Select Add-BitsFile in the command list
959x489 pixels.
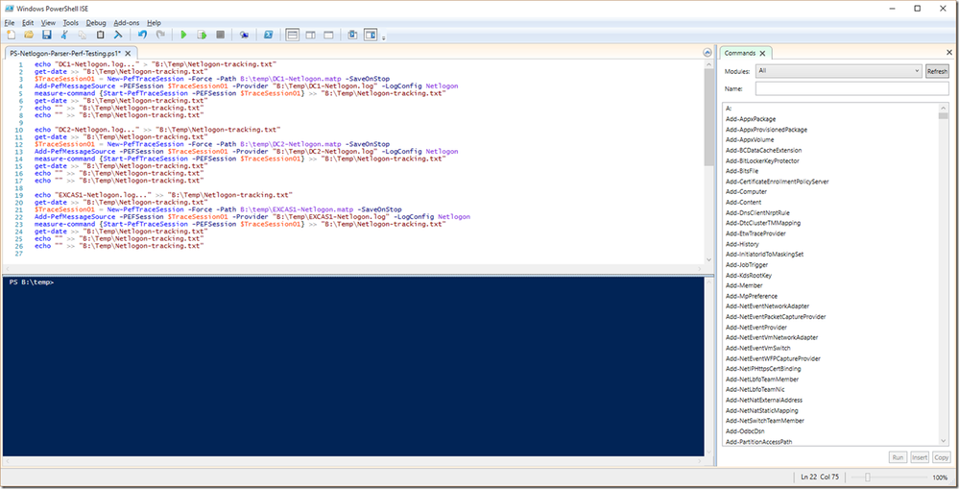click(742, 171)
